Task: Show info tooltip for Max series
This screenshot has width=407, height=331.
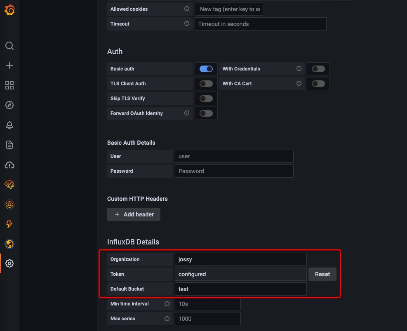Action: click(x=167, y=319)
